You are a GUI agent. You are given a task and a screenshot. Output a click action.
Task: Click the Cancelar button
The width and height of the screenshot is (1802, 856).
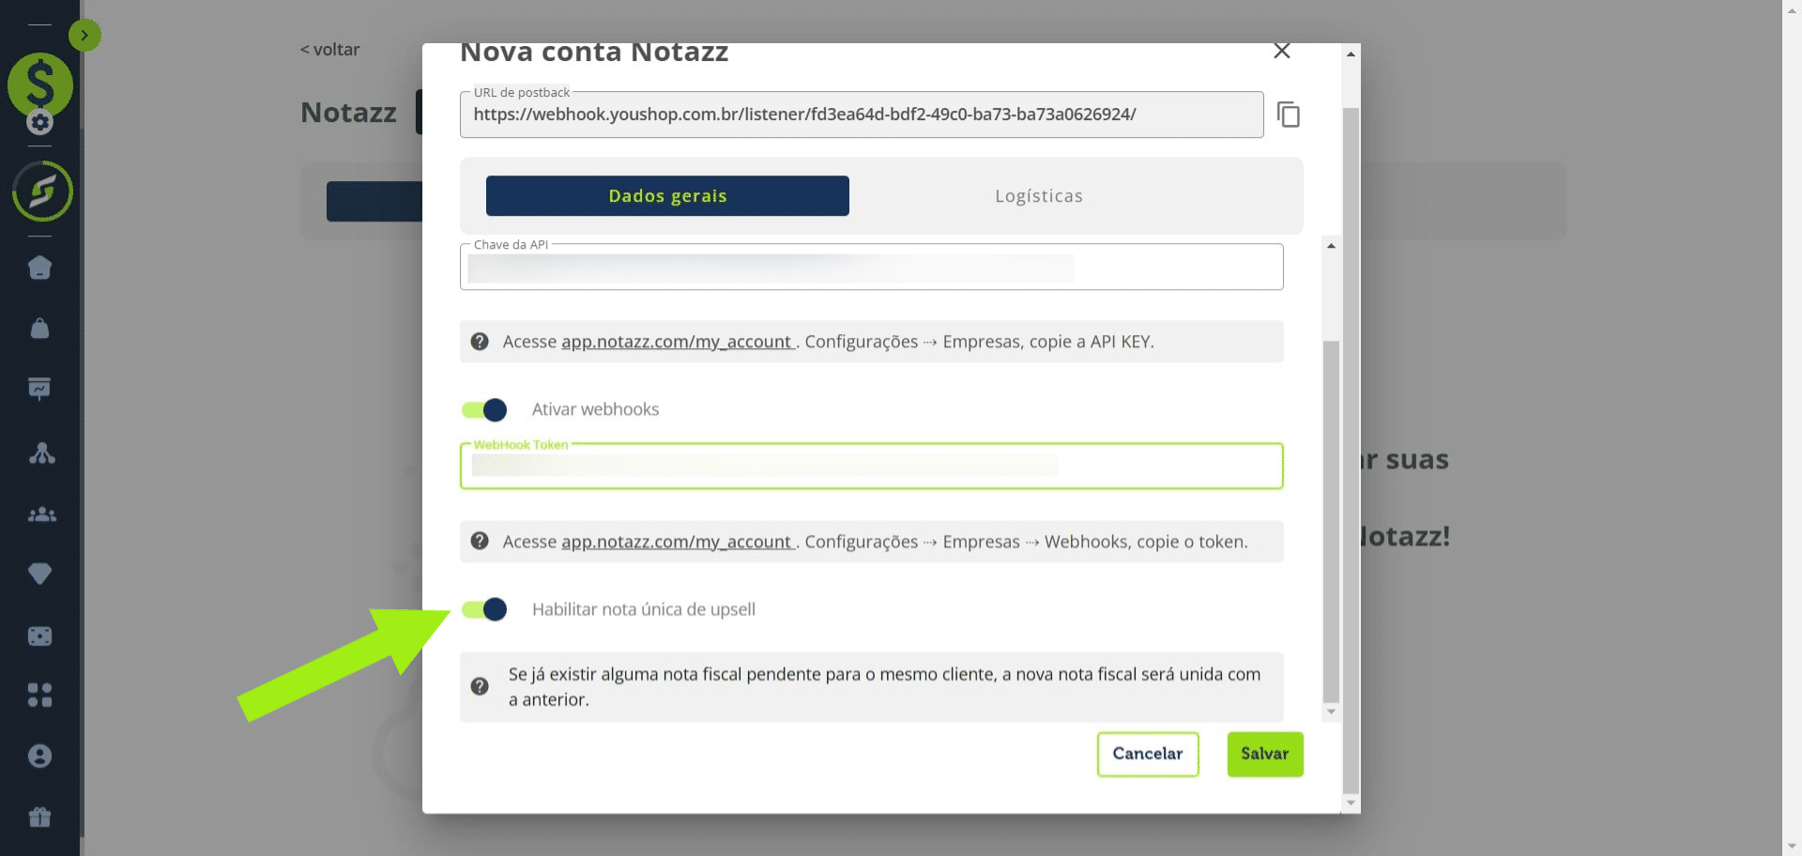pyautogui.click(x=1148, y=755)
